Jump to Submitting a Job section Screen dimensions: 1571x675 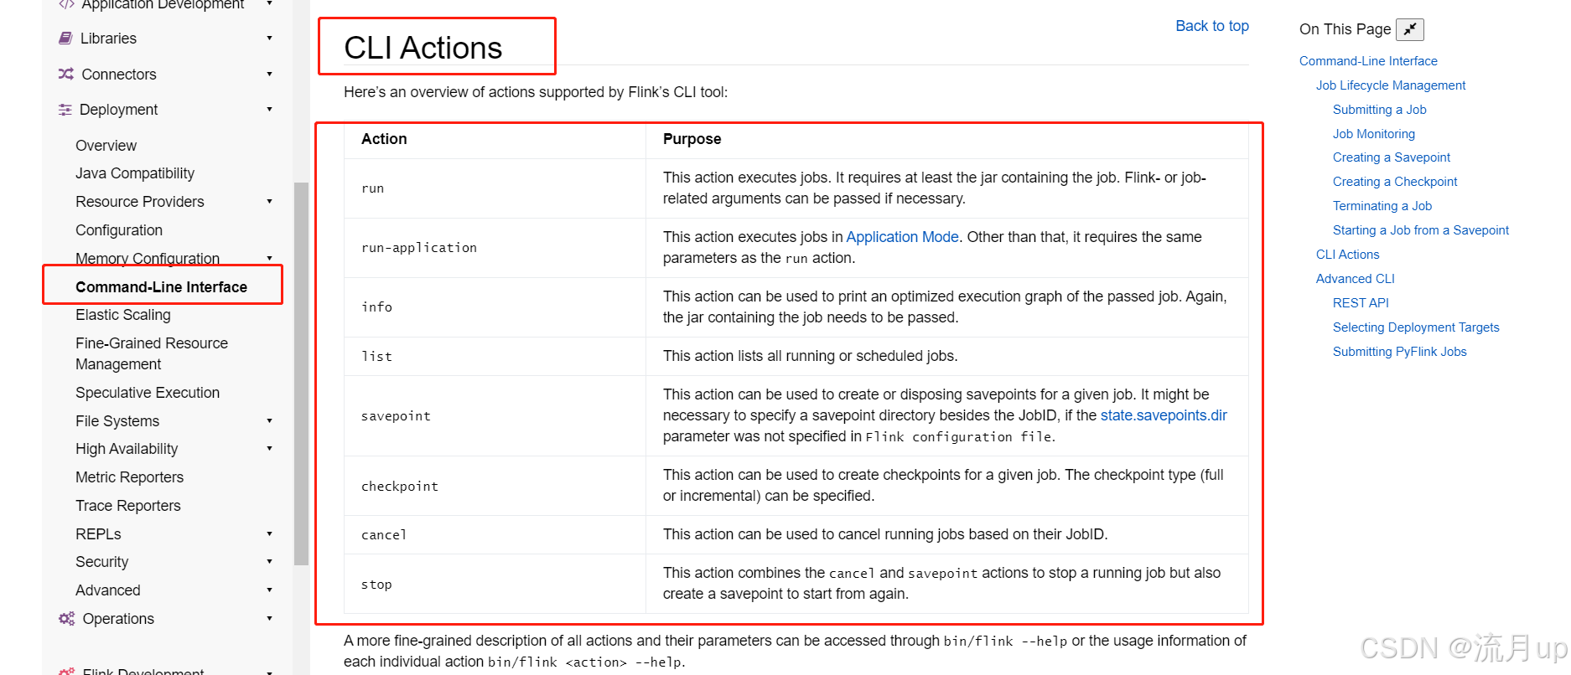click(1380, 110)
